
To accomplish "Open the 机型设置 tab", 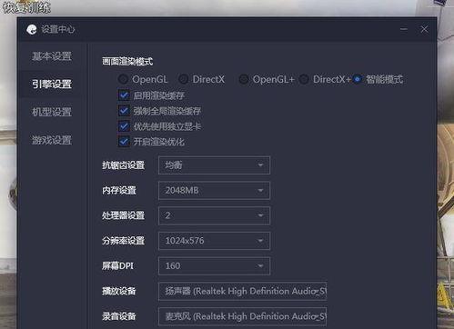I will [52, 112].
